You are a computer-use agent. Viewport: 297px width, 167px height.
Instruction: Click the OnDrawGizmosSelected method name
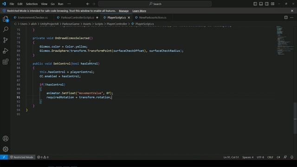pos(72,38)
